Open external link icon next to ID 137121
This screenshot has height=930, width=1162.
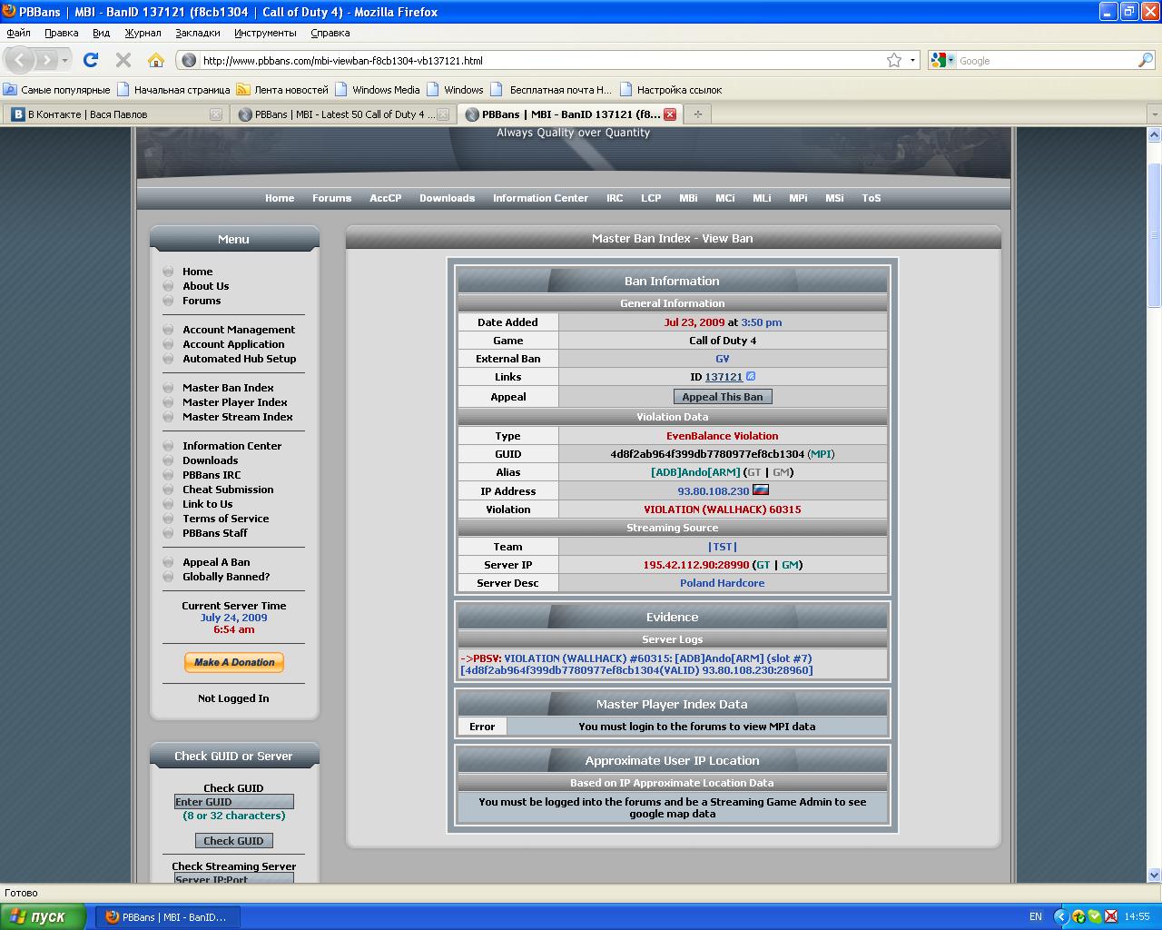[751, 376]
